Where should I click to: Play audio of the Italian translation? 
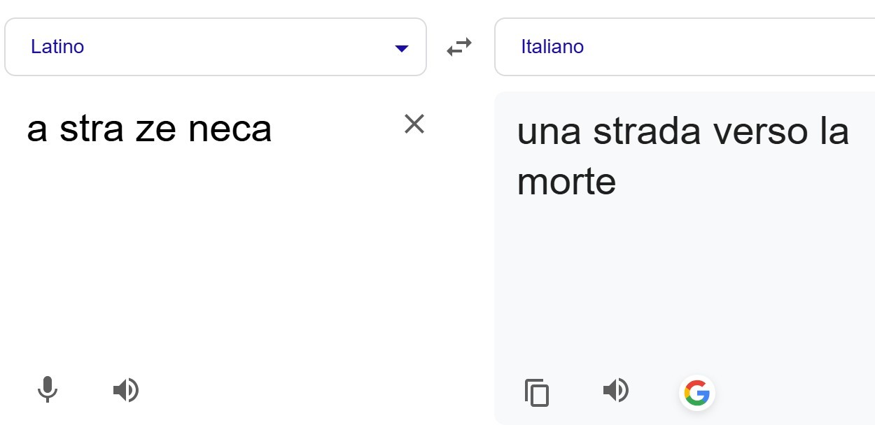tap(616, 390)
